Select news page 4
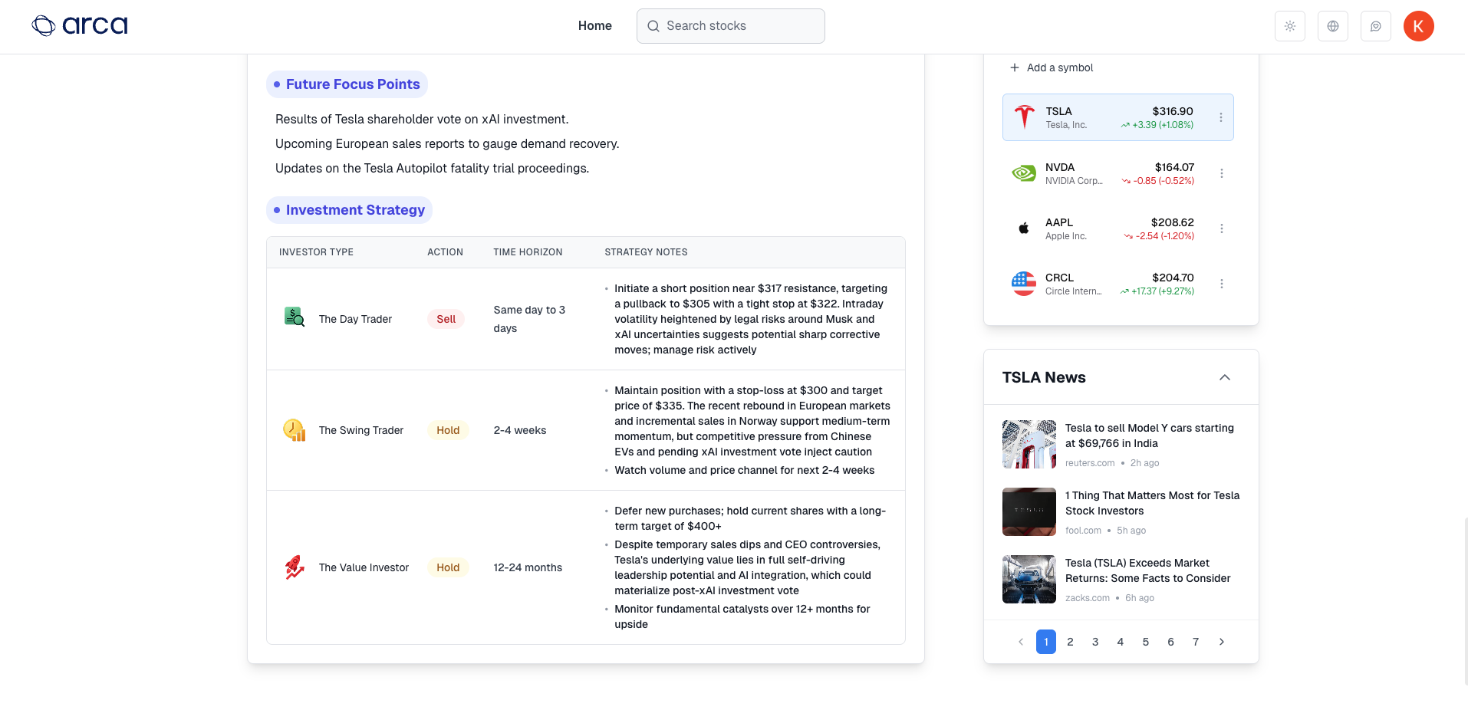 [x=1121, y=642]
